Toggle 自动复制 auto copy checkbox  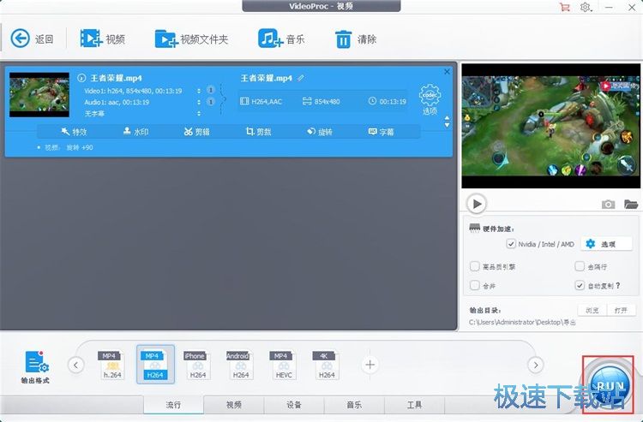[580, 285]
